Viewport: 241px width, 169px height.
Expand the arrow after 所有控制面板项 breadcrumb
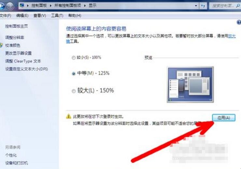pyautogui.click(x=85, y=6)
